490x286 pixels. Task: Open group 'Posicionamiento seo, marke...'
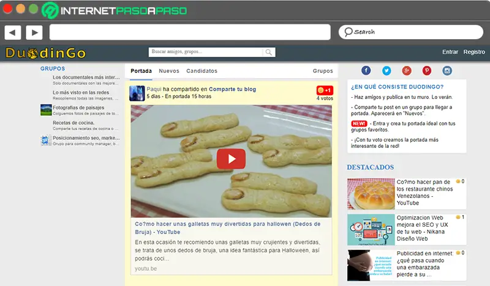pyautogui.click(x=86, y=137)
